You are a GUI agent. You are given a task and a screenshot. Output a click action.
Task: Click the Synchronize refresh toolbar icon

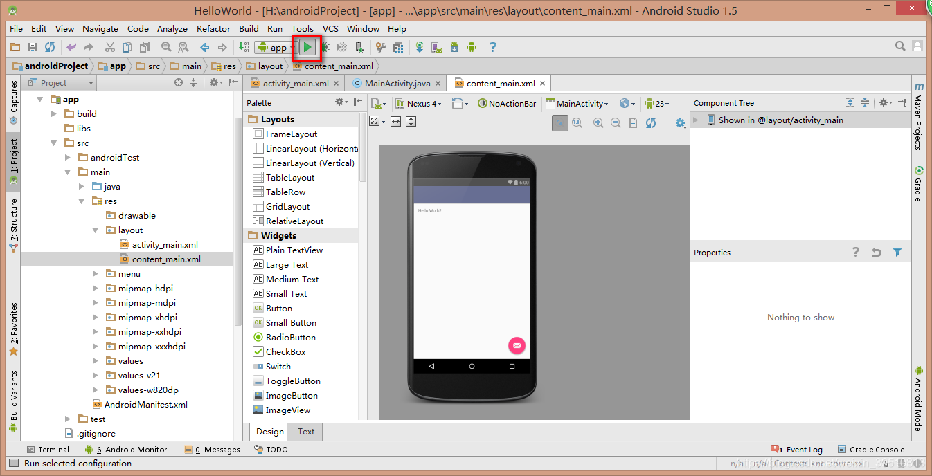[x=50, y=47]
